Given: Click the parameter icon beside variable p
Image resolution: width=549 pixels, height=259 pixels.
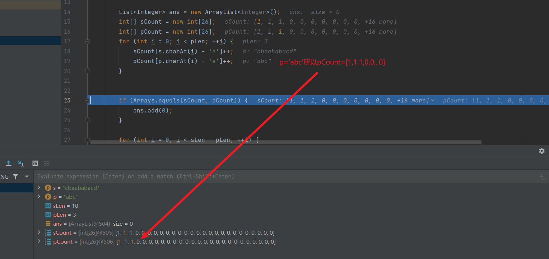Looking at the screenshot, I should click(x=48, y=197).
